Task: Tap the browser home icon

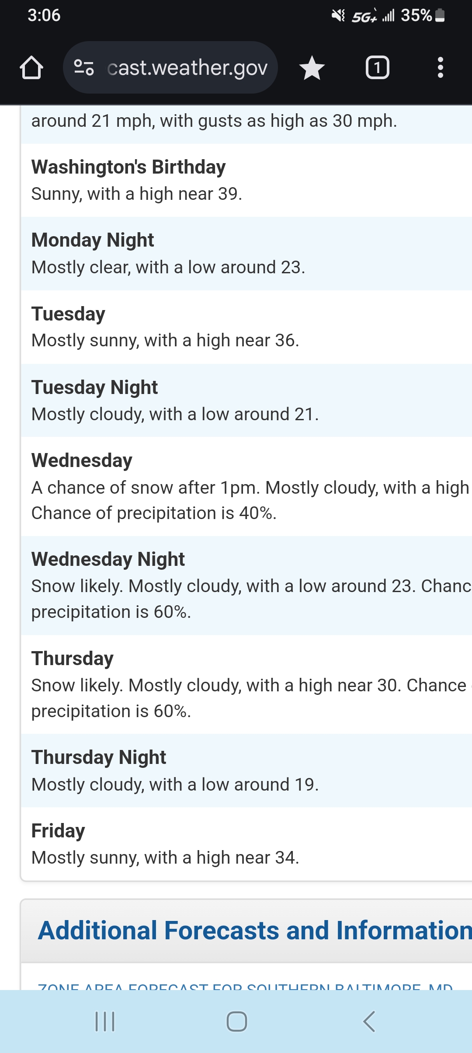Action: tap(31, 68)
